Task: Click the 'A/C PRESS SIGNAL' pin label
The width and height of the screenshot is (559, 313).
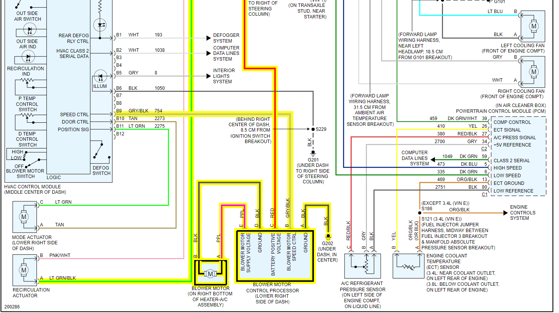Action: coord(514,137)
